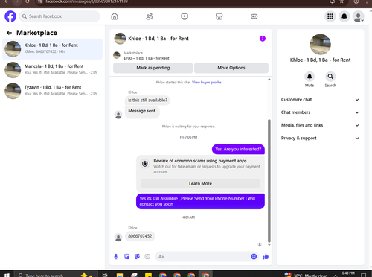The width and height of the screenshot is (372, 277).
Task: Click the Search Facebook field
Action: pos(60,16)
